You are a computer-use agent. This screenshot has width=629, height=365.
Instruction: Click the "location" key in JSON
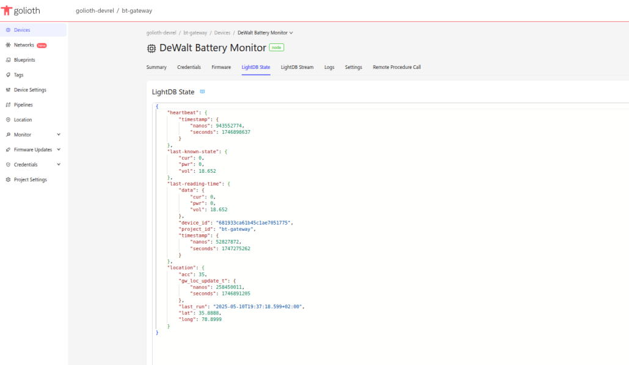click(x=182, y=267)
